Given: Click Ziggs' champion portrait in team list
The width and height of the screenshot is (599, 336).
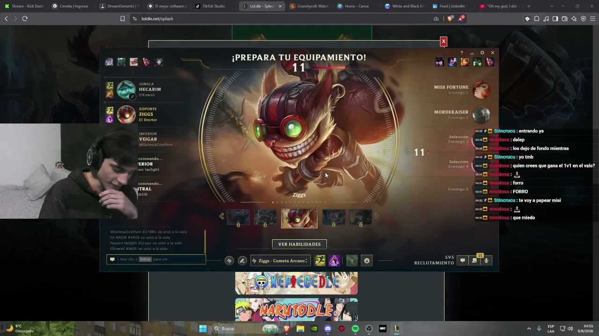Looking at the screenshot, I should [126, 115].
